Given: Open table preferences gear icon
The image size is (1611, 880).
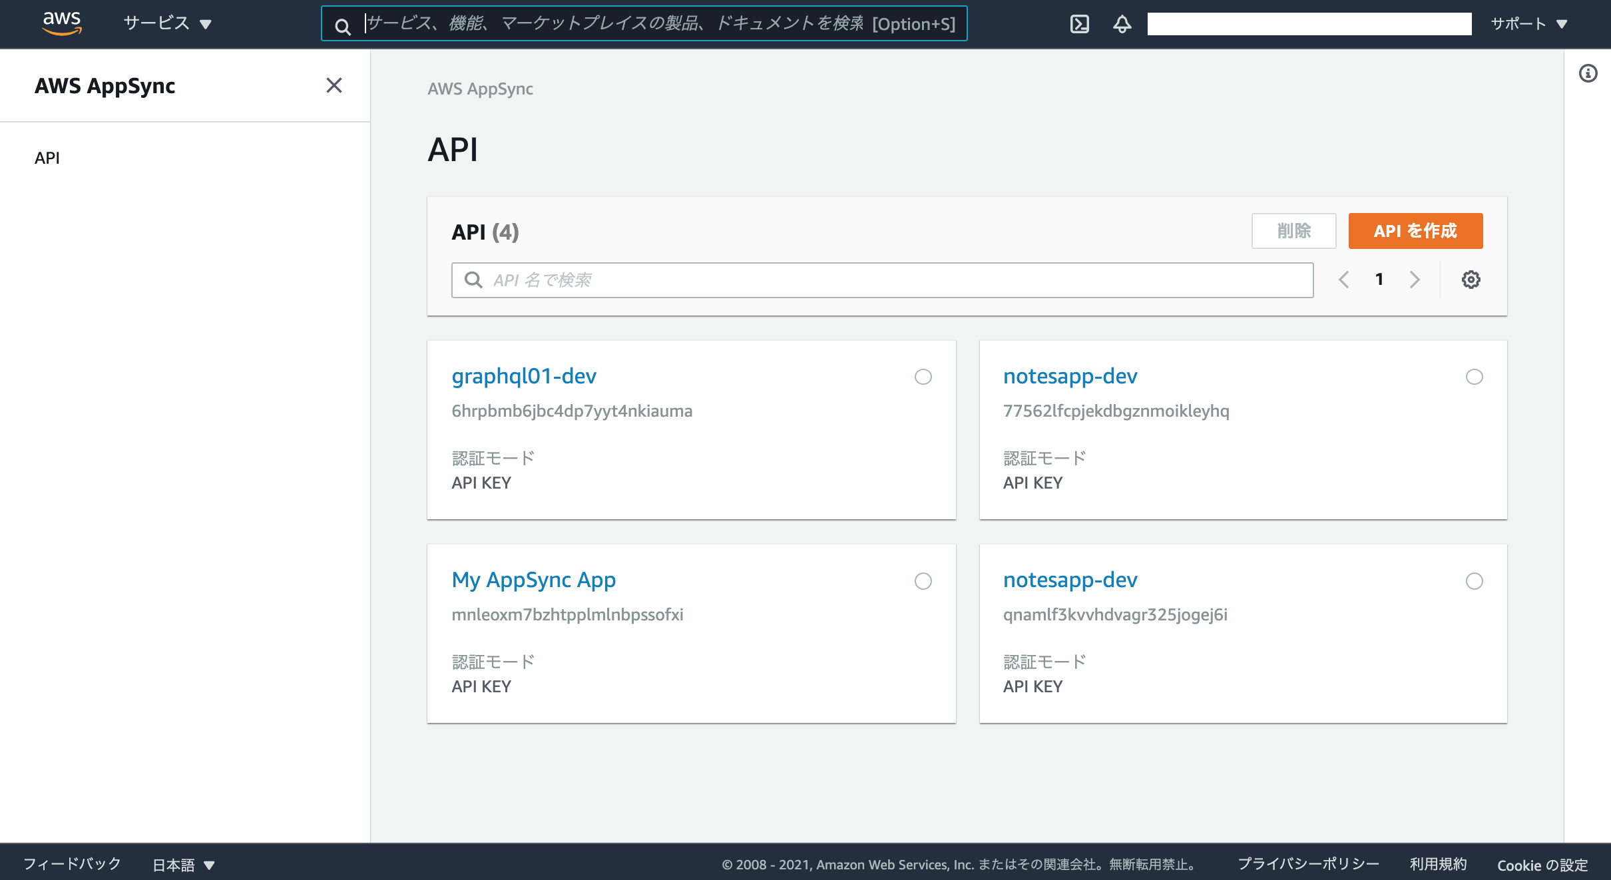Looking at the screenshot, I should (1471, 280).
